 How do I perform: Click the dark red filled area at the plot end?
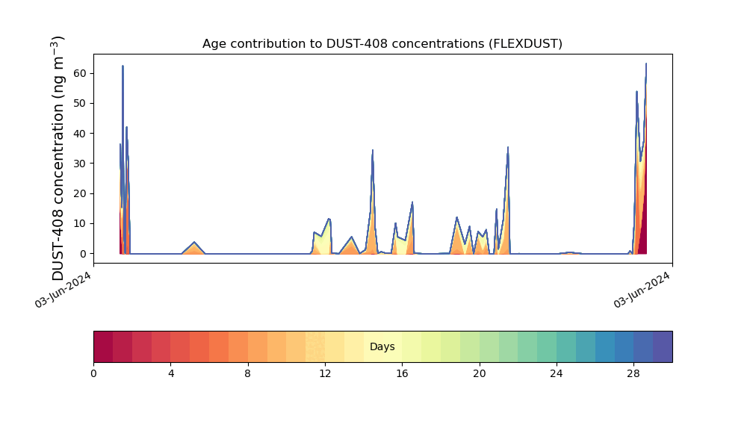click(x=642, y=228)
